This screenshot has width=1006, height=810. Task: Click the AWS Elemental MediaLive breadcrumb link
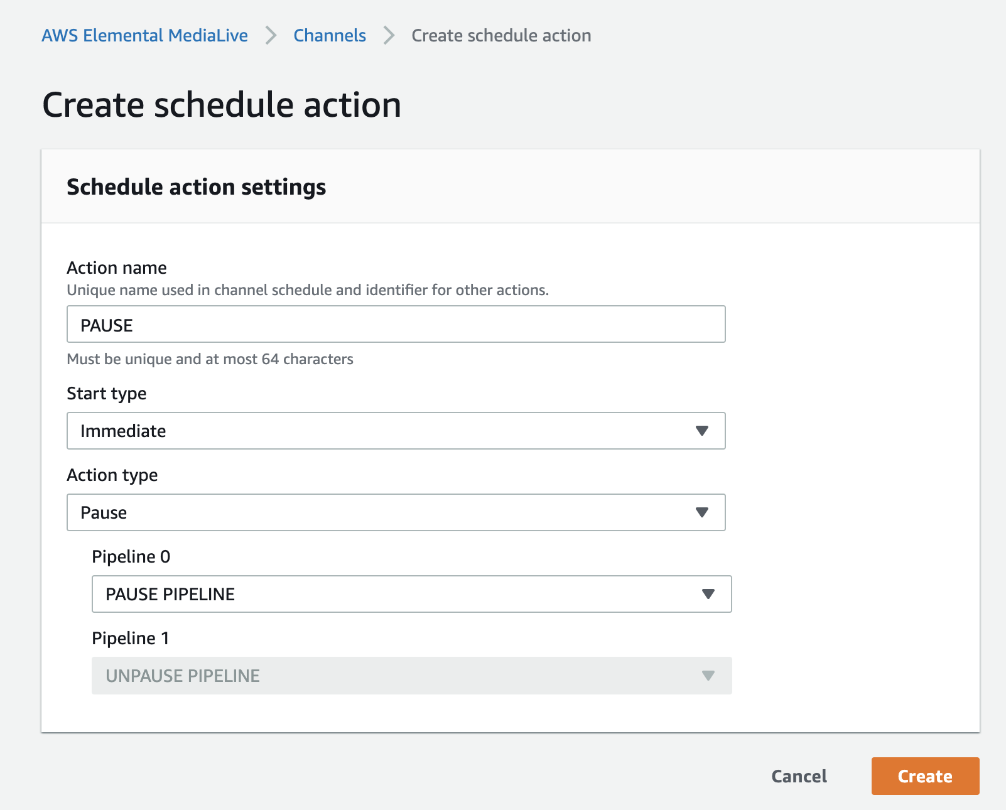coord(144,36)
